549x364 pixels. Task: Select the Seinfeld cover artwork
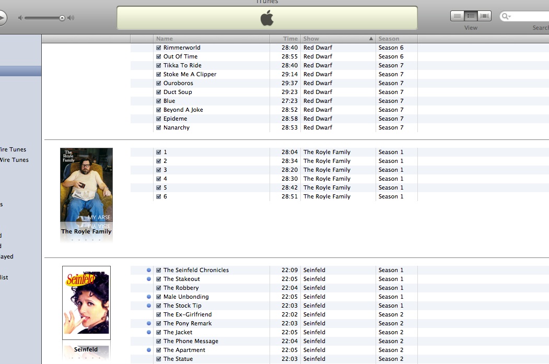pos(87,303)
